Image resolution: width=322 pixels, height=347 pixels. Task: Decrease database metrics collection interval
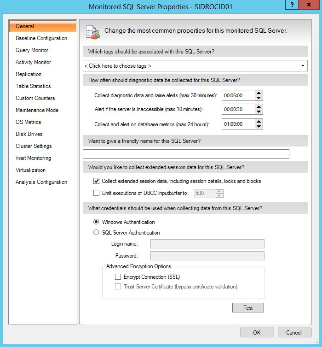click(259, 126)
